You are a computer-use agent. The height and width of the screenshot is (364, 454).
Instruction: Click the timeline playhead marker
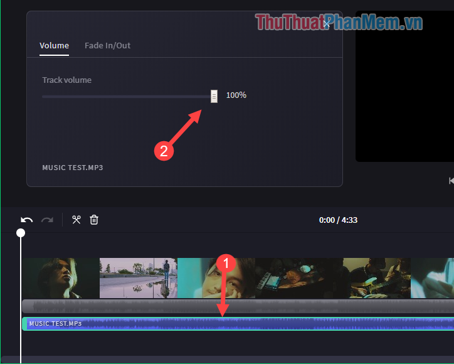21,233
